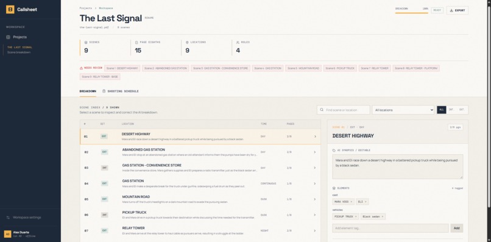491x242 pixels.
Task: Click the Export download icon
Action: pyautogui.click(x=451, y=10)
